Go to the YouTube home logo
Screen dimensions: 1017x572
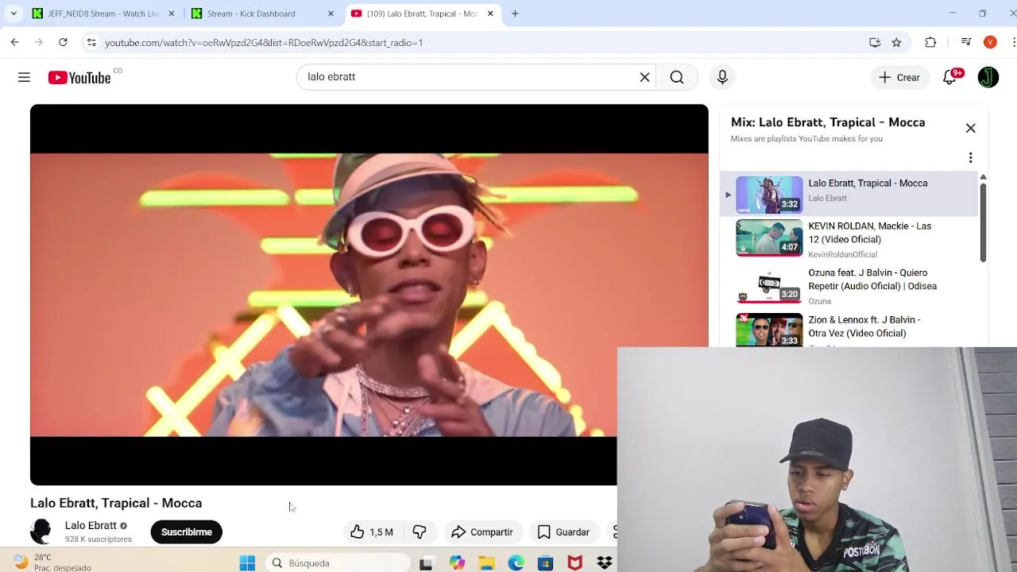pyautogui.click(x=79, y=77)
